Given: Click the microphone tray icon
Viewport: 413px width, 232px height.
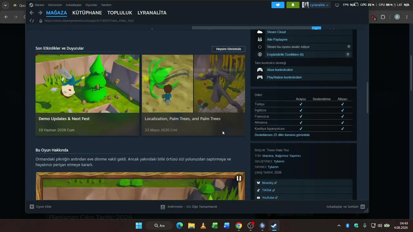Looking at the screenshot, I should coord(365,226).
